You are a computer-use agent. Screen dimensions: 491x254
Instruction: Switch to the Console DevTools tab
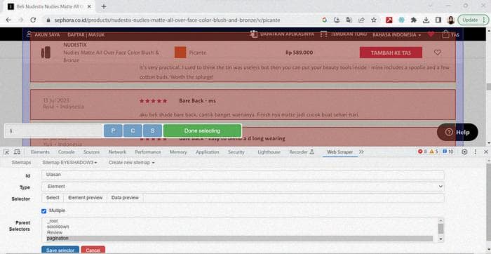67,152
